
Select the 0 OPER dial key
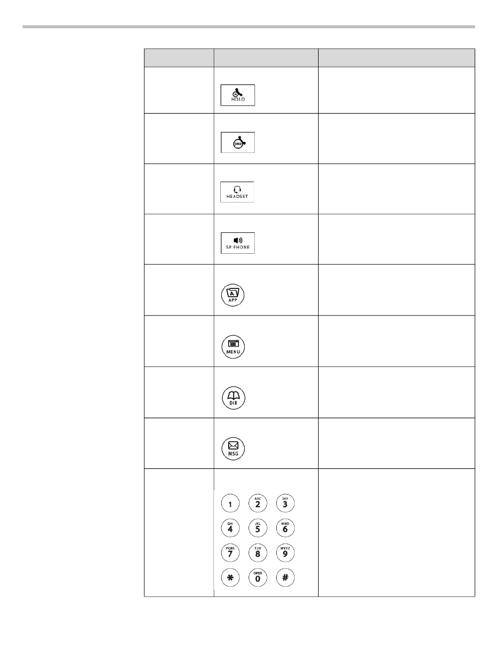(x=257, y=577)
